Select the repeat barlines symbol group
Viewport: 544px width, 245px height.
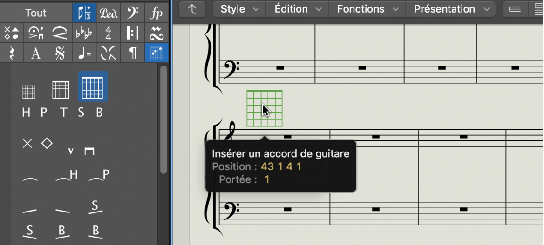(133, 33)
